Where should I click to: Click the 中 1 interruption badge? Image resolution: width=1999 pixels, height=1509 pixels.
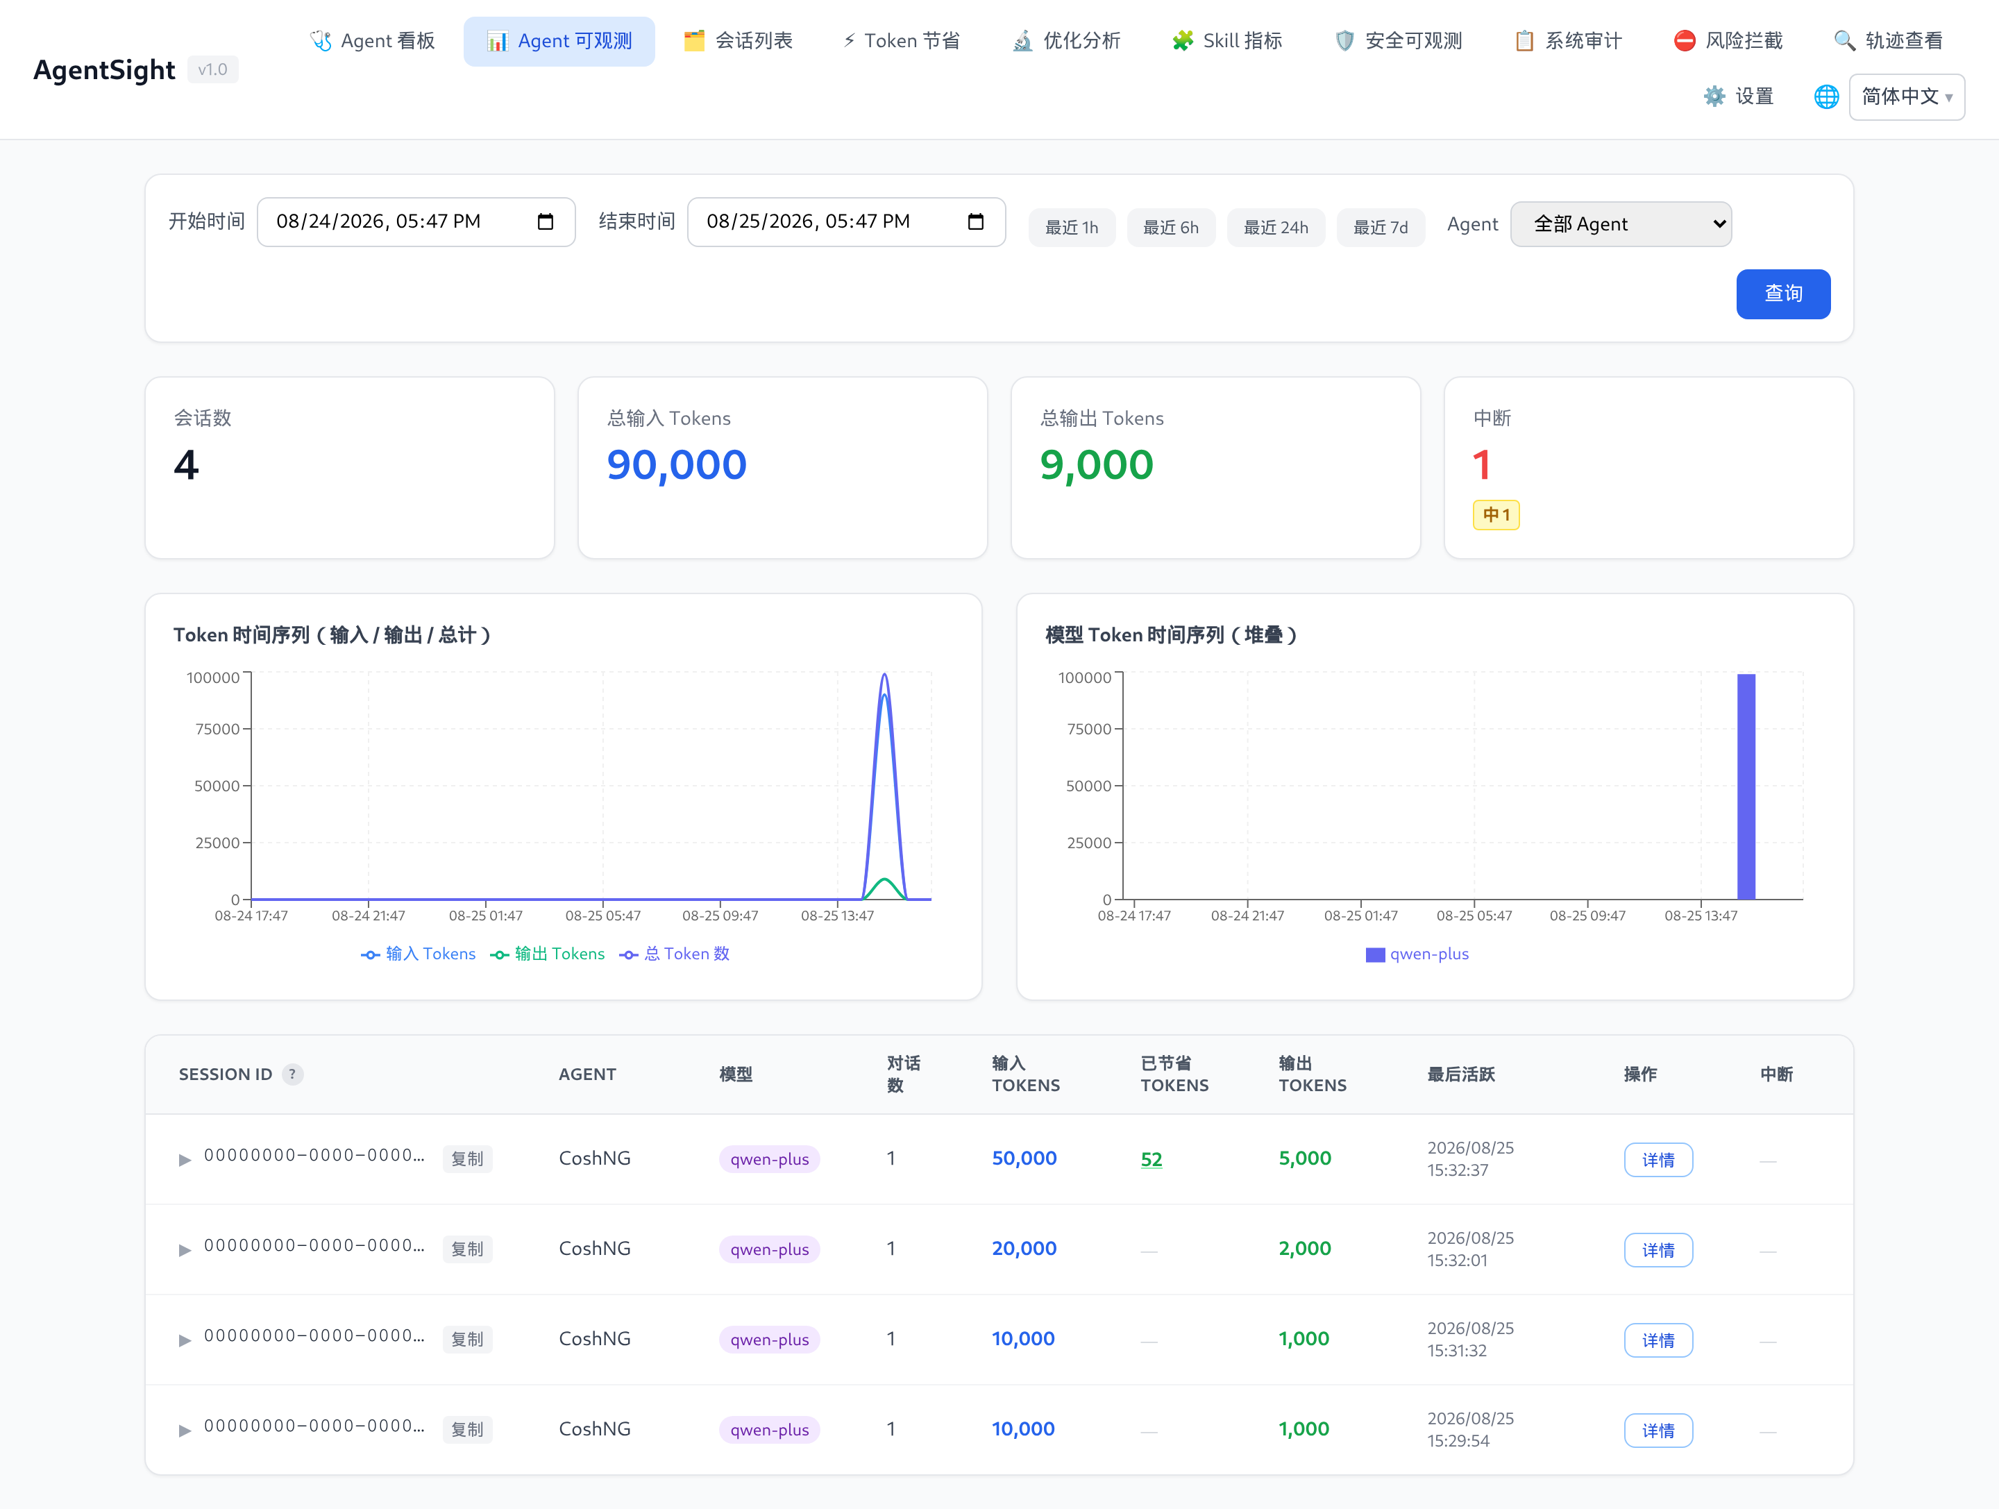[x=1496, y=515]
